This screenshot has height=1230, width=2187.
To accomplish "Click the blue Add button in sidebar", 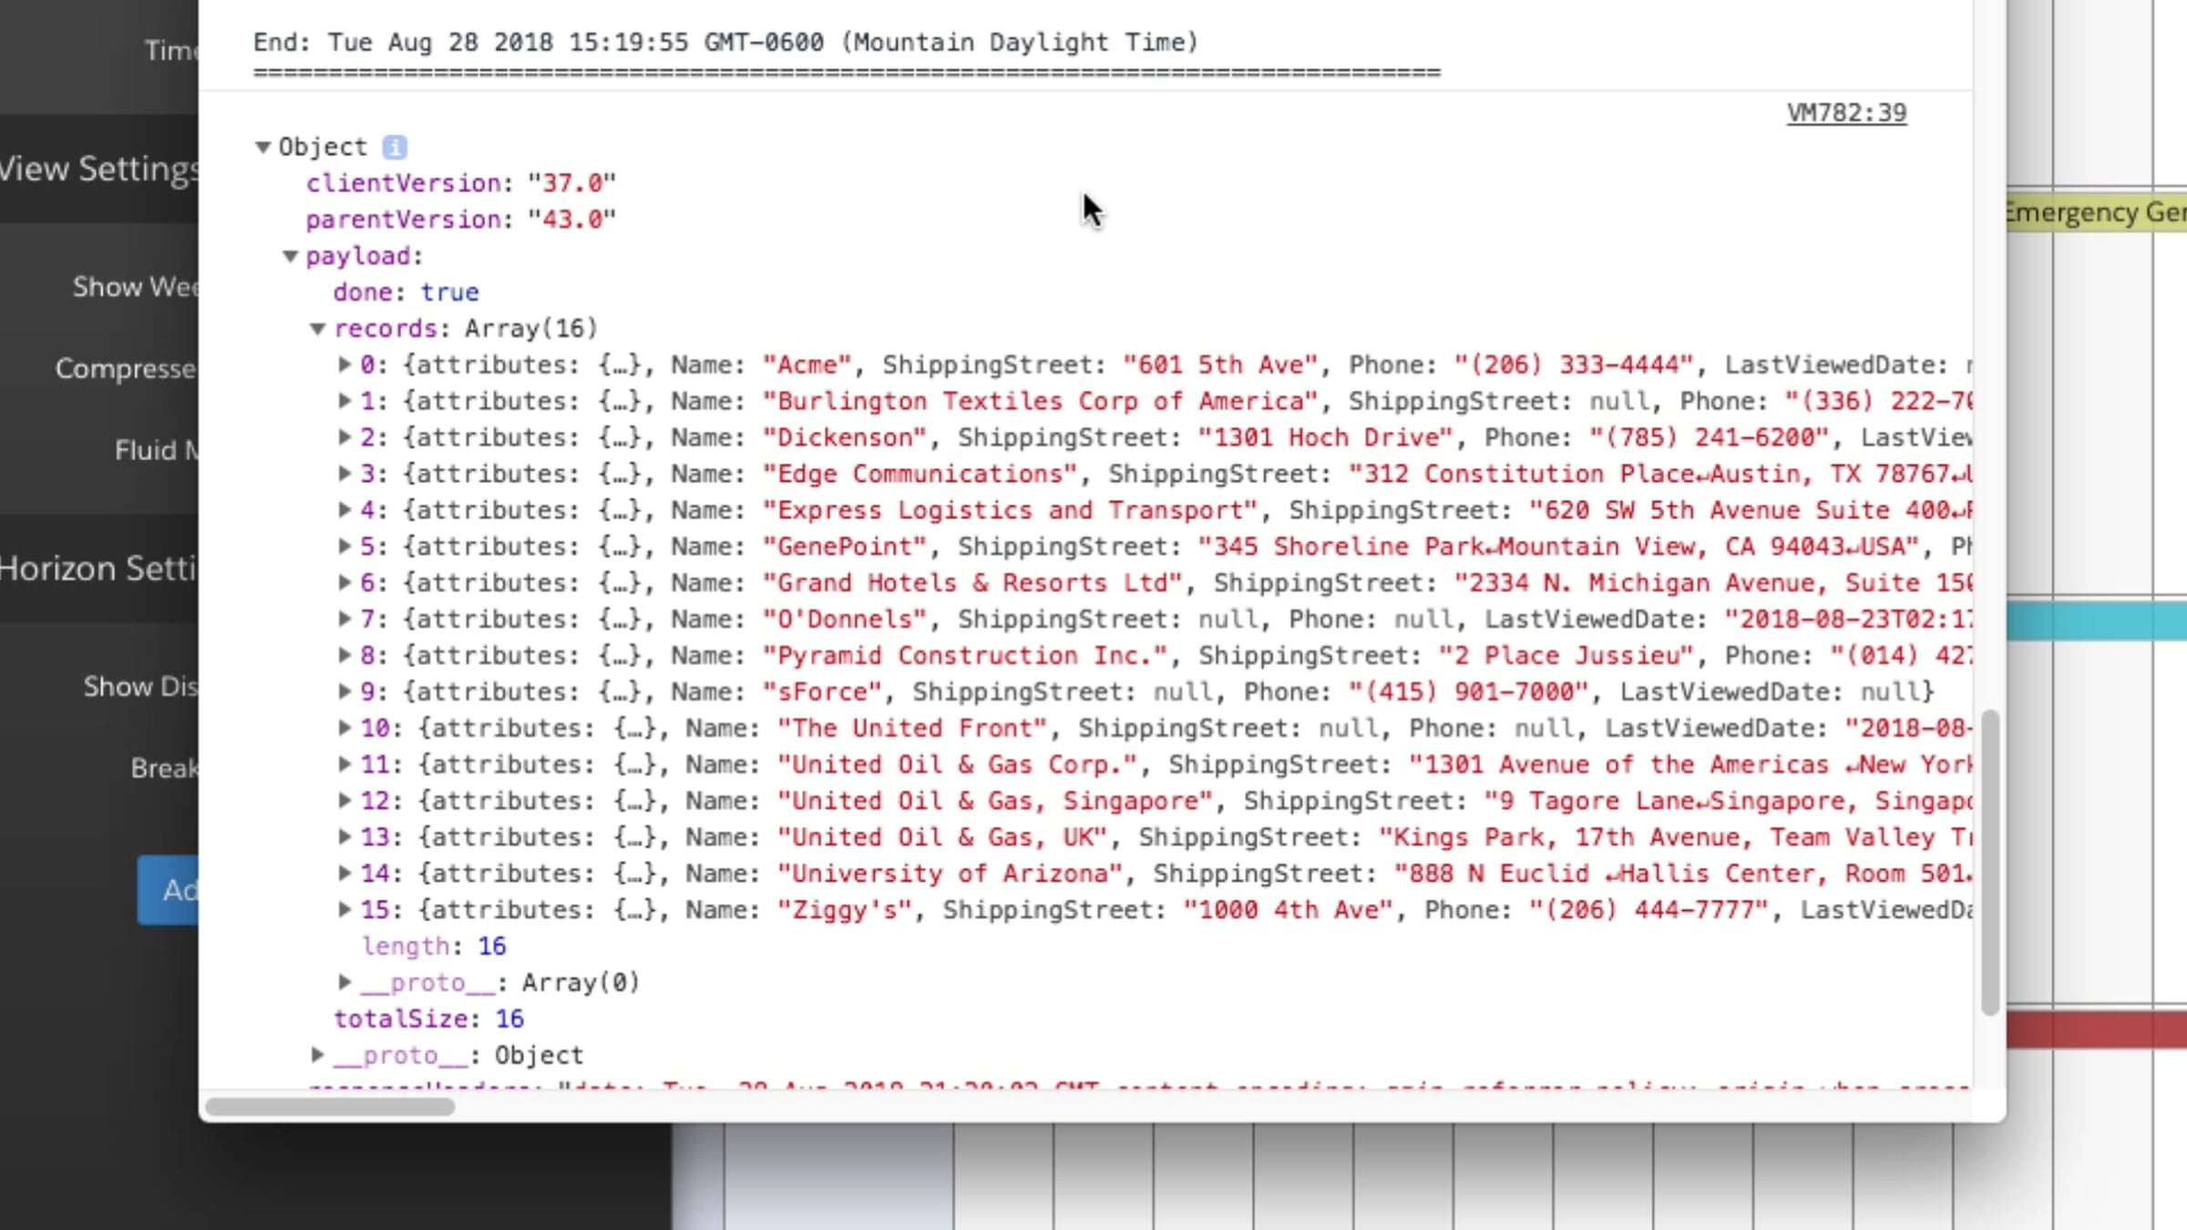I will tap(169, 890).
